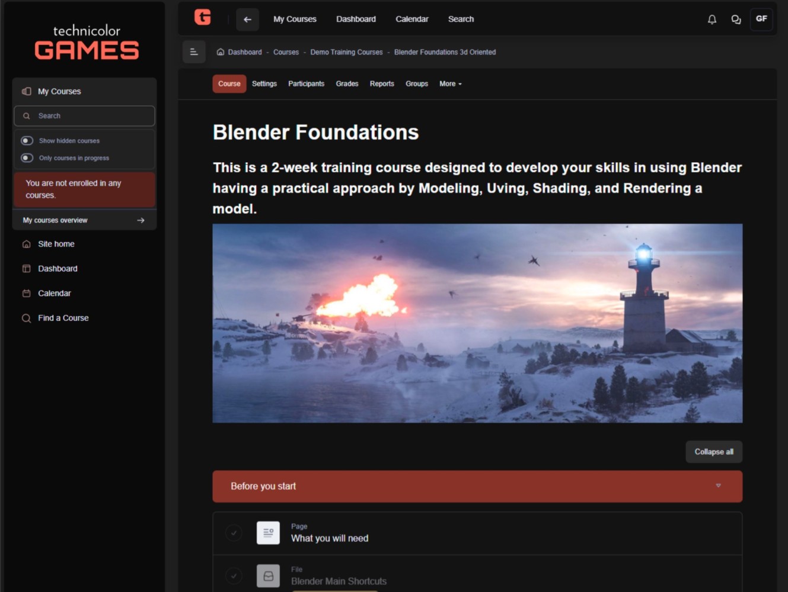Screen dimensions: 788x592
Task: Mark Blender Main Shortcuts as complete
Action: tap(234, 575)
